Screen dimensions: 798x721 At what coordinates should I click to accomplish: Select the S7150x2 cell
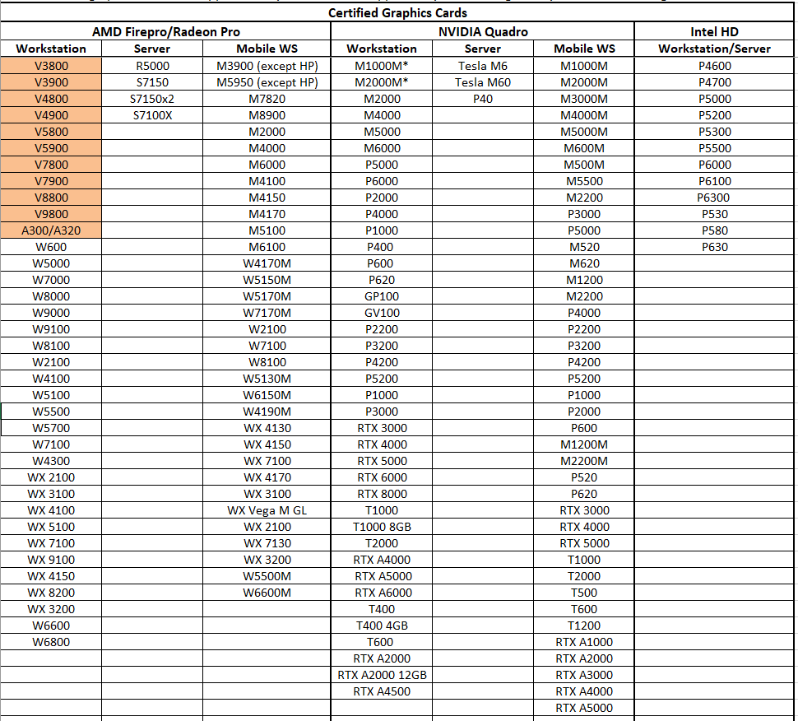point(152,99)
